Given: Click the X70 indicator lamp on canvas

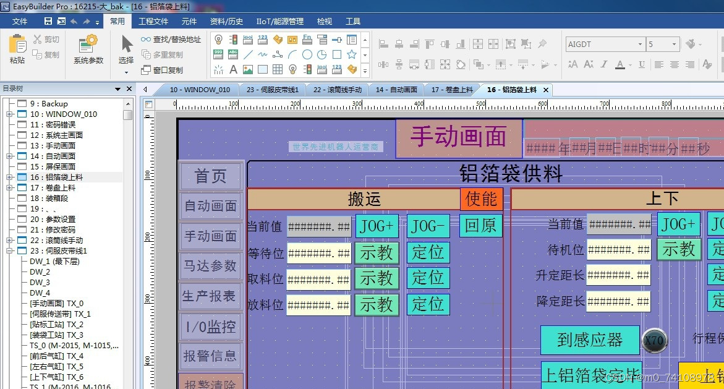Looking at the screenshot, I should 654,341.
